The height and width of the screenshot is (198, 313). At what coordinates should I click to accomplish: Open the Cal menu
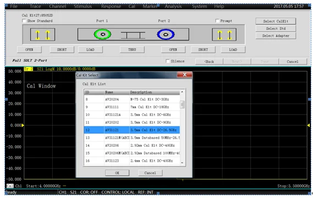pyautogui.click(x=132, y=7)
